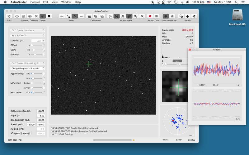
Task: Click the third Calibration frame icon
Action: tap(102, 16)
